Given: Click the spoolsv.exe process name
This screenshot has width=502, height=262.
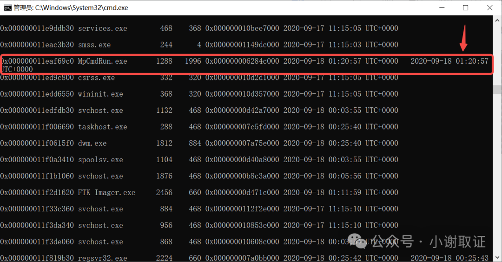Looking at the screenshot, I should tap(100, 160).
